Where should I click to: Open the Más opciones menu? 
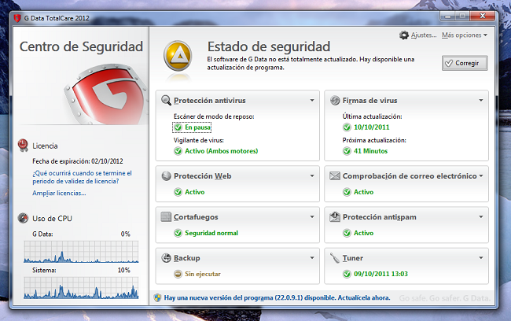point(465,35)
